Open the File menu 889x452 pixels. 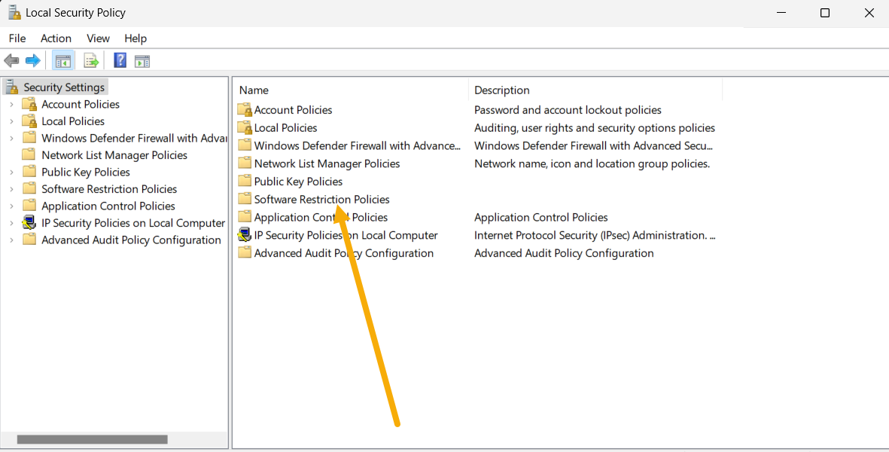[17, 38]
